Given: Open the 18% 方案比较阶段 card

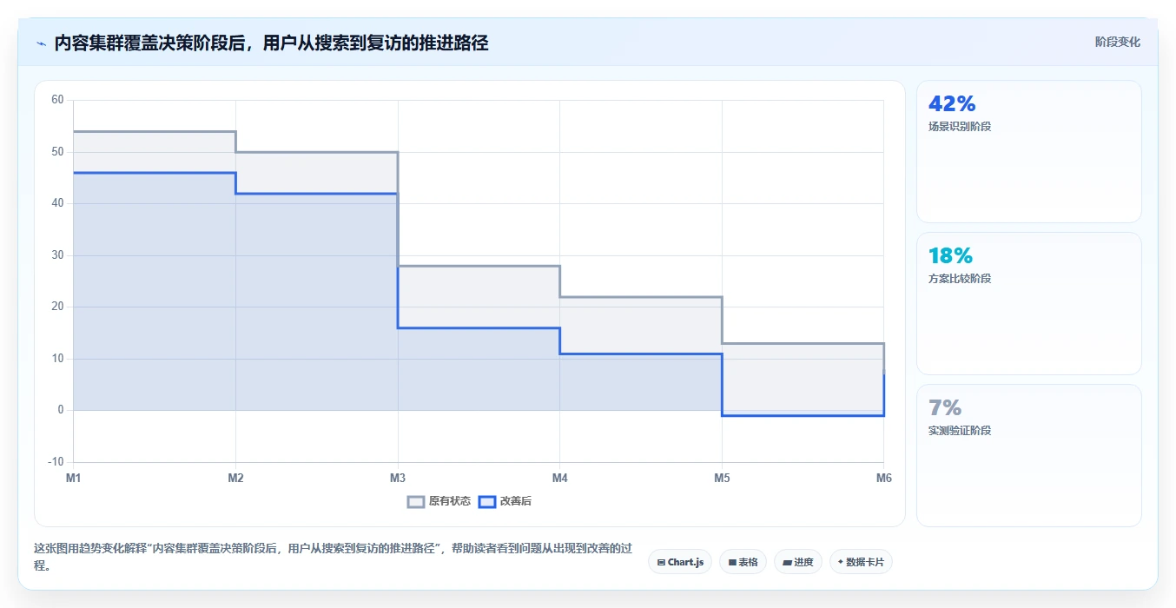Looking at the screenshot, I should point(1028,303).
